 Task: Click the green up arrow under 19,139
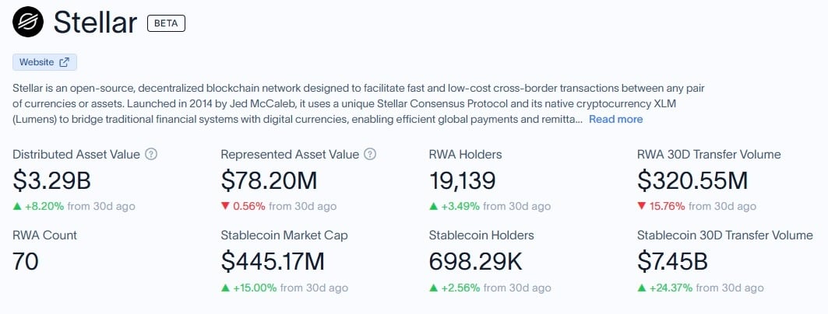click(434, 206)
